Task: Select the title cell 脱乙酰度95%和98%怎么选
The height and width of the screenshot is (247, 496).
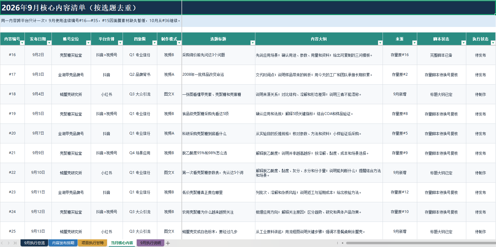Action: point(218,153)
